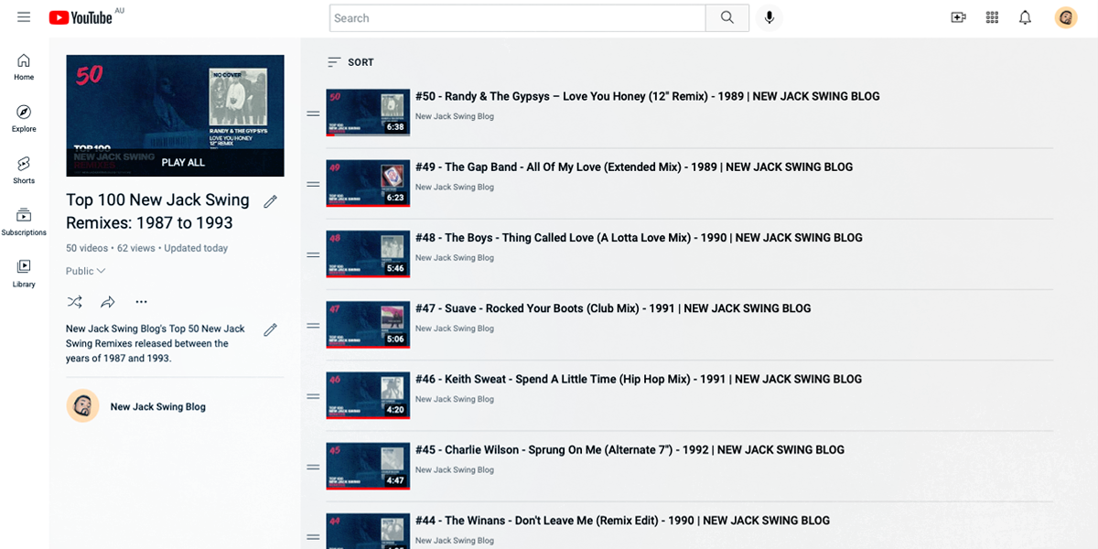Viewport: 1098px width, 549px height.
Task: Click channel avatar beside New Jack Swing Blog
Action: click(x=82, y=406)
